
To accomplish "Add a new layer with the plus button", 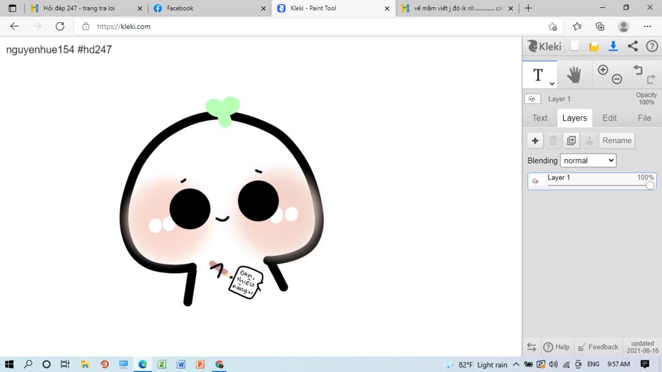I will click(535, 140).
